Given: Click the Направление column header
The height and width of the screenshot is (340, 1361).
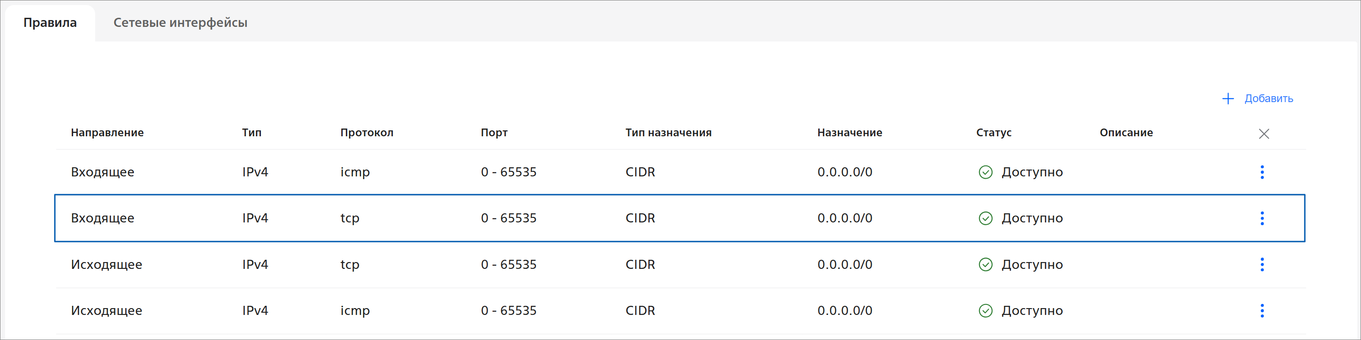Looking at the screenshot, I should click(x=107, y=133).
